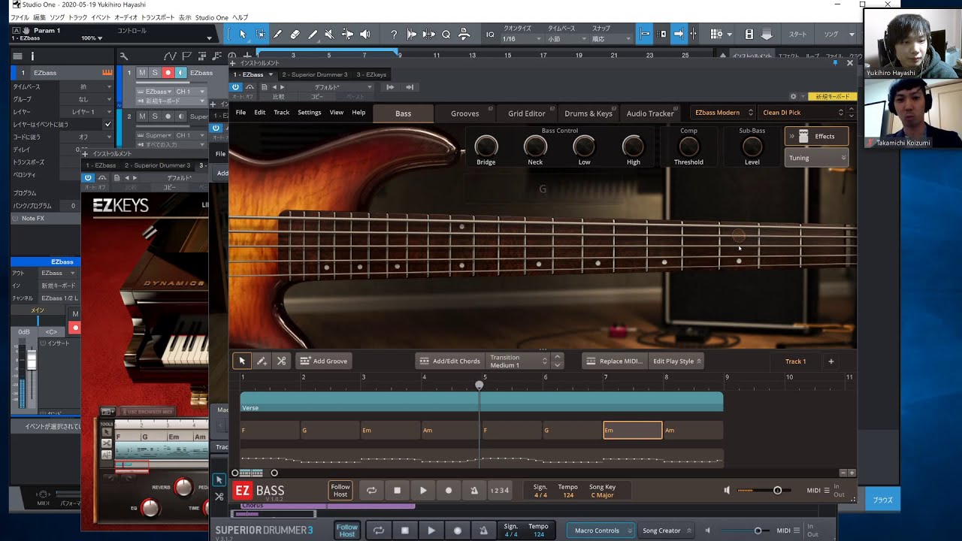
Task: Open Superior Drummer Song Creator
Action: point(665,530)
